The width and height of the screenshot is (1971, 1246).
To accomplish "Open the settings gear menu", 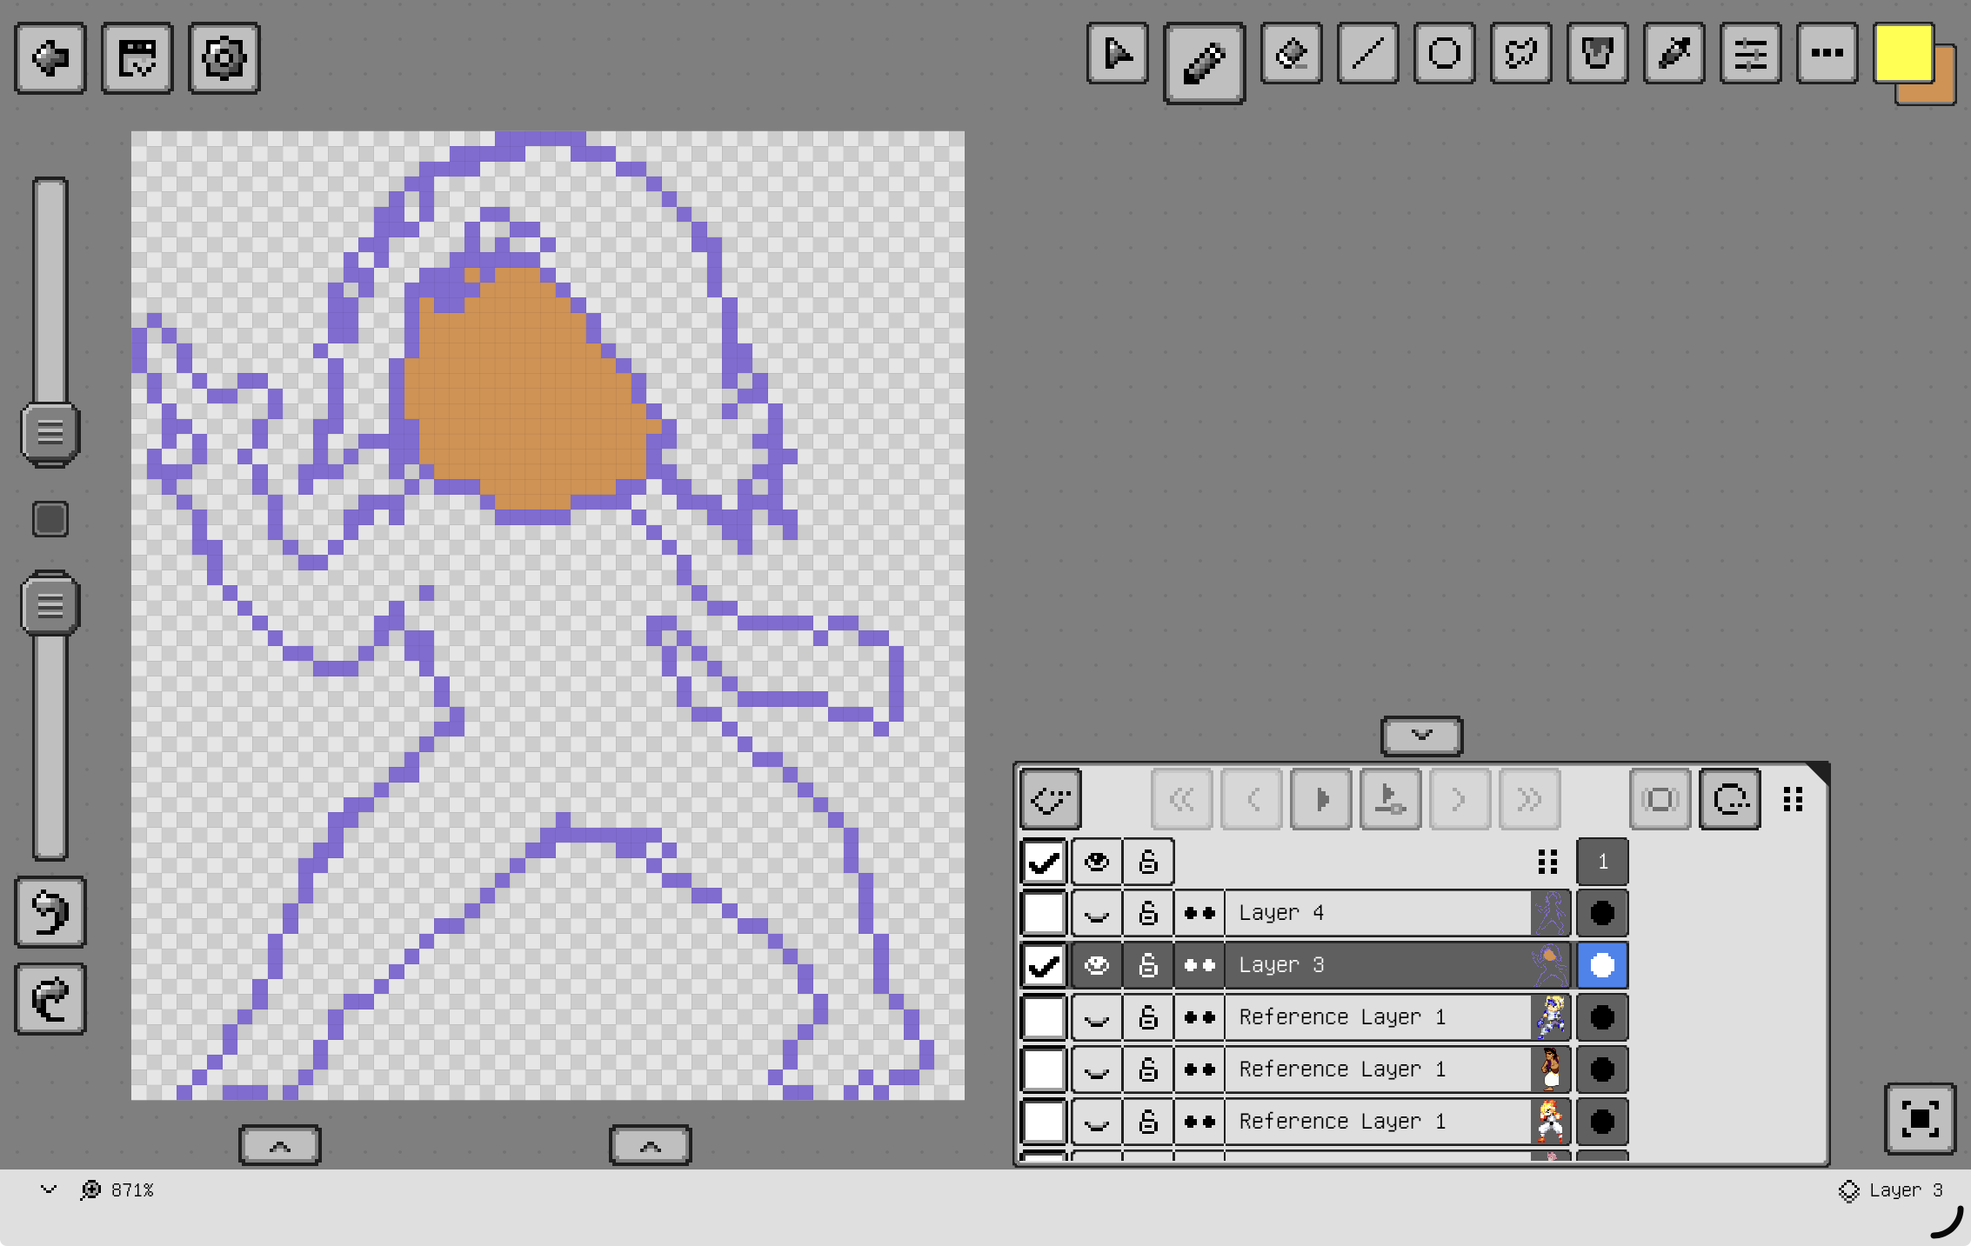I will coord(224,58).
